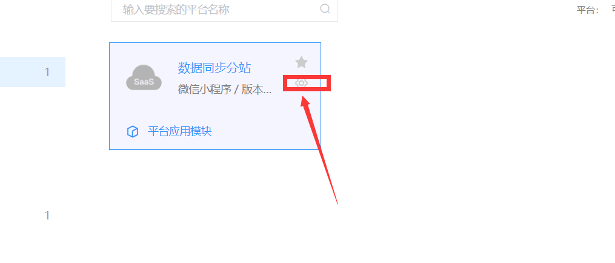The height and width of the screenshot is (263, 615).
Task: Click the gray SaaS cloud logo
Action: tap(144, 77)
